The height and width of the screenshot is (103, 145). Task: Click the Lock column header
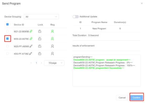click(40, 25)
